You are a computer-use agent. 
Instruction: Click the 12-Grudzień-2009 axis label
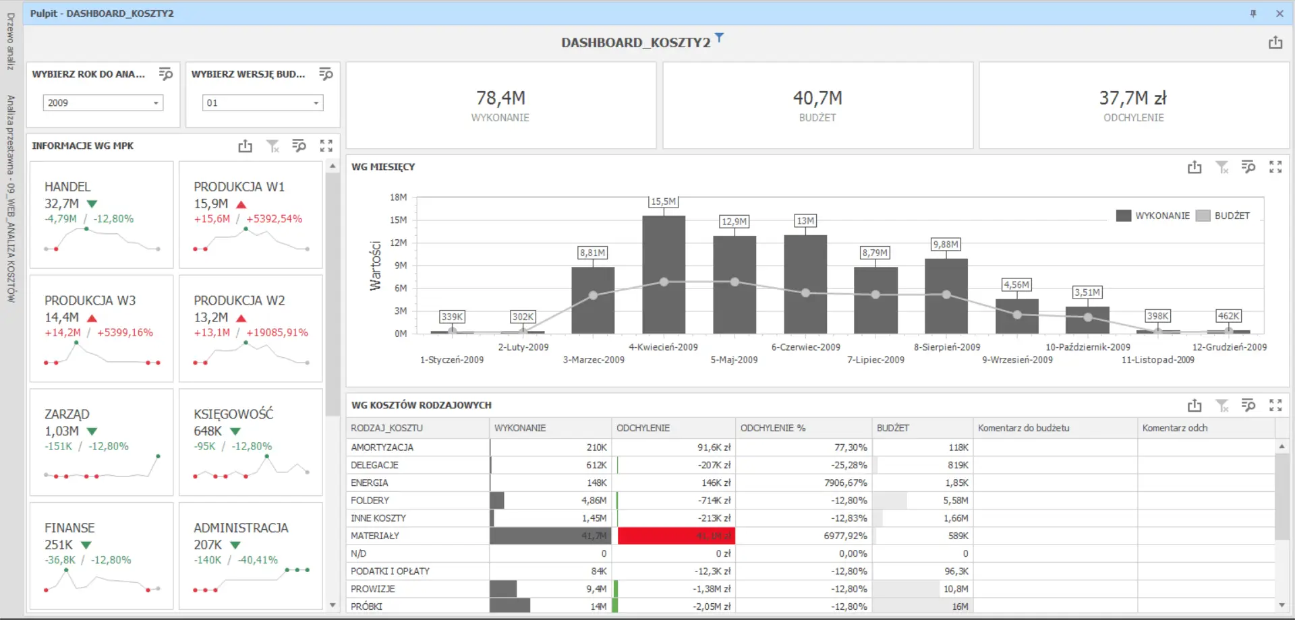[x=1230, y=347]
